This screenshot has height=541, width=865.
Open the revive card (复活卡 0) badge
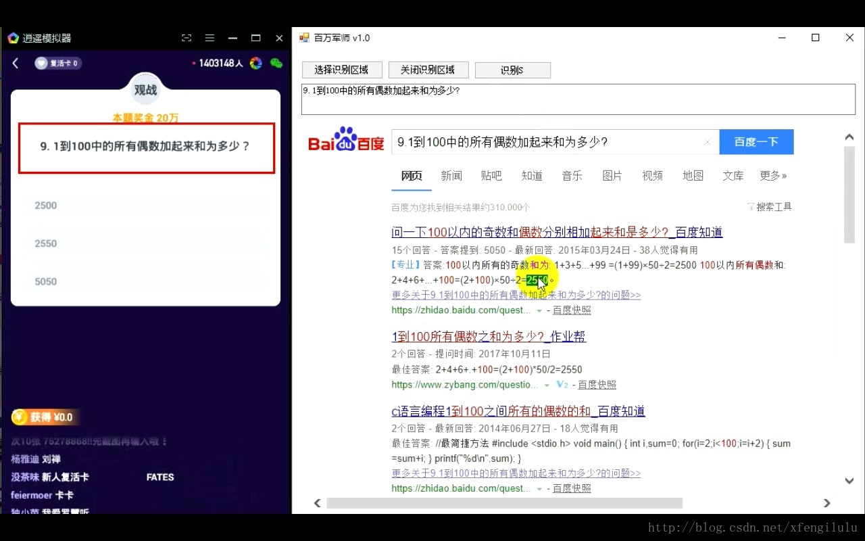pos(58,63)
